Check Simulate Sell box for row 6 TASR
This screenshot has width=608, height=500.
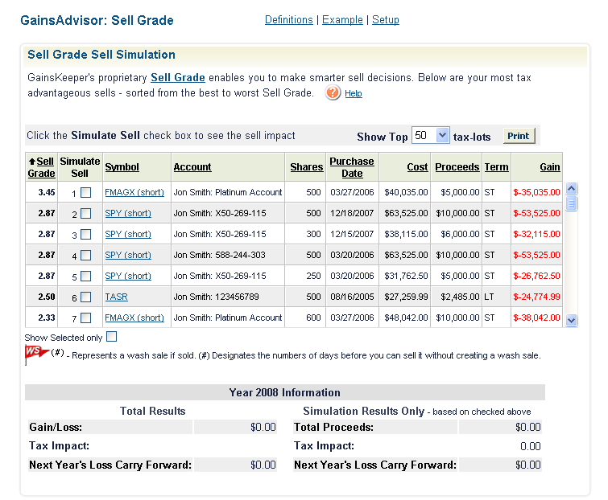(x=85, y=297)
